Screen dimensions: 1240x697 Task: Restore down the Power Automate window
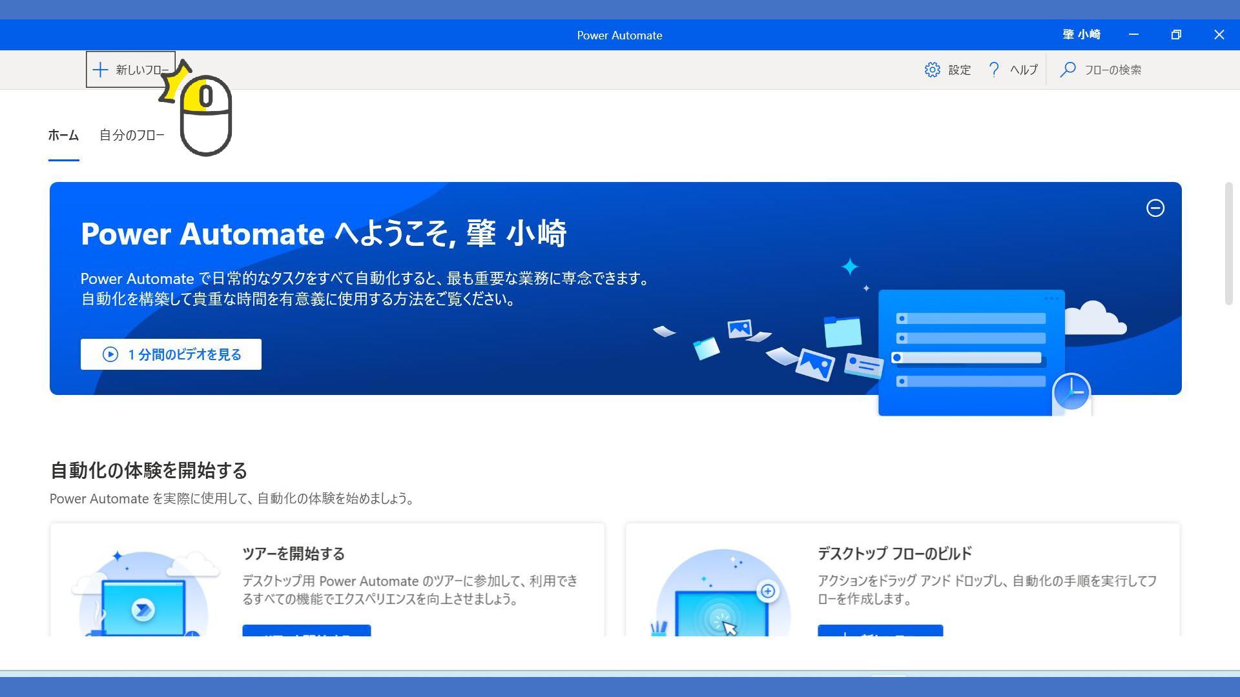[1176, 35]
